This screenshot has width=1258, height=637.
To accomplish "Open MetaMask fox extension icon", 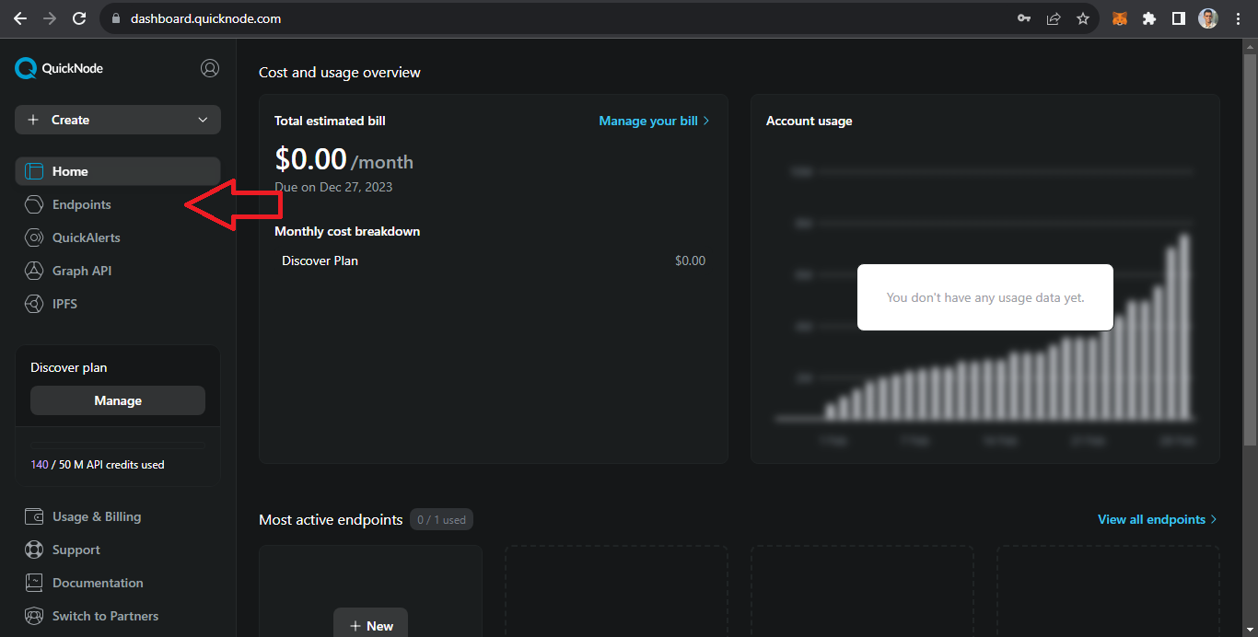I will pyautogui.click(x=1119, y=18).
